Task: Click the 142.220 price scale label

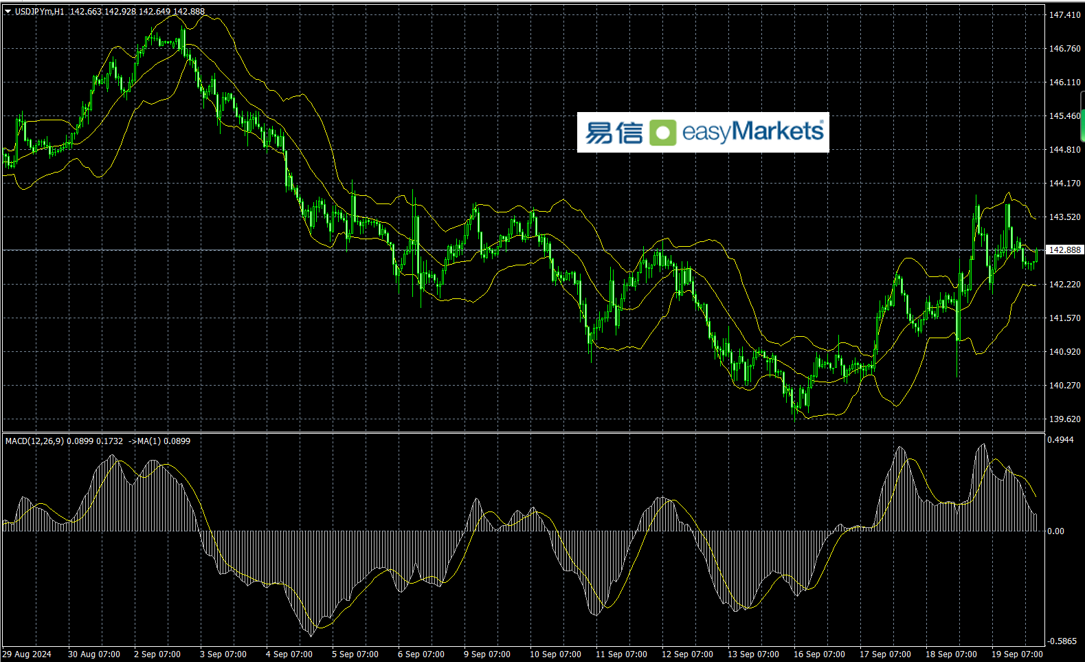Action: coord(1064,285)
